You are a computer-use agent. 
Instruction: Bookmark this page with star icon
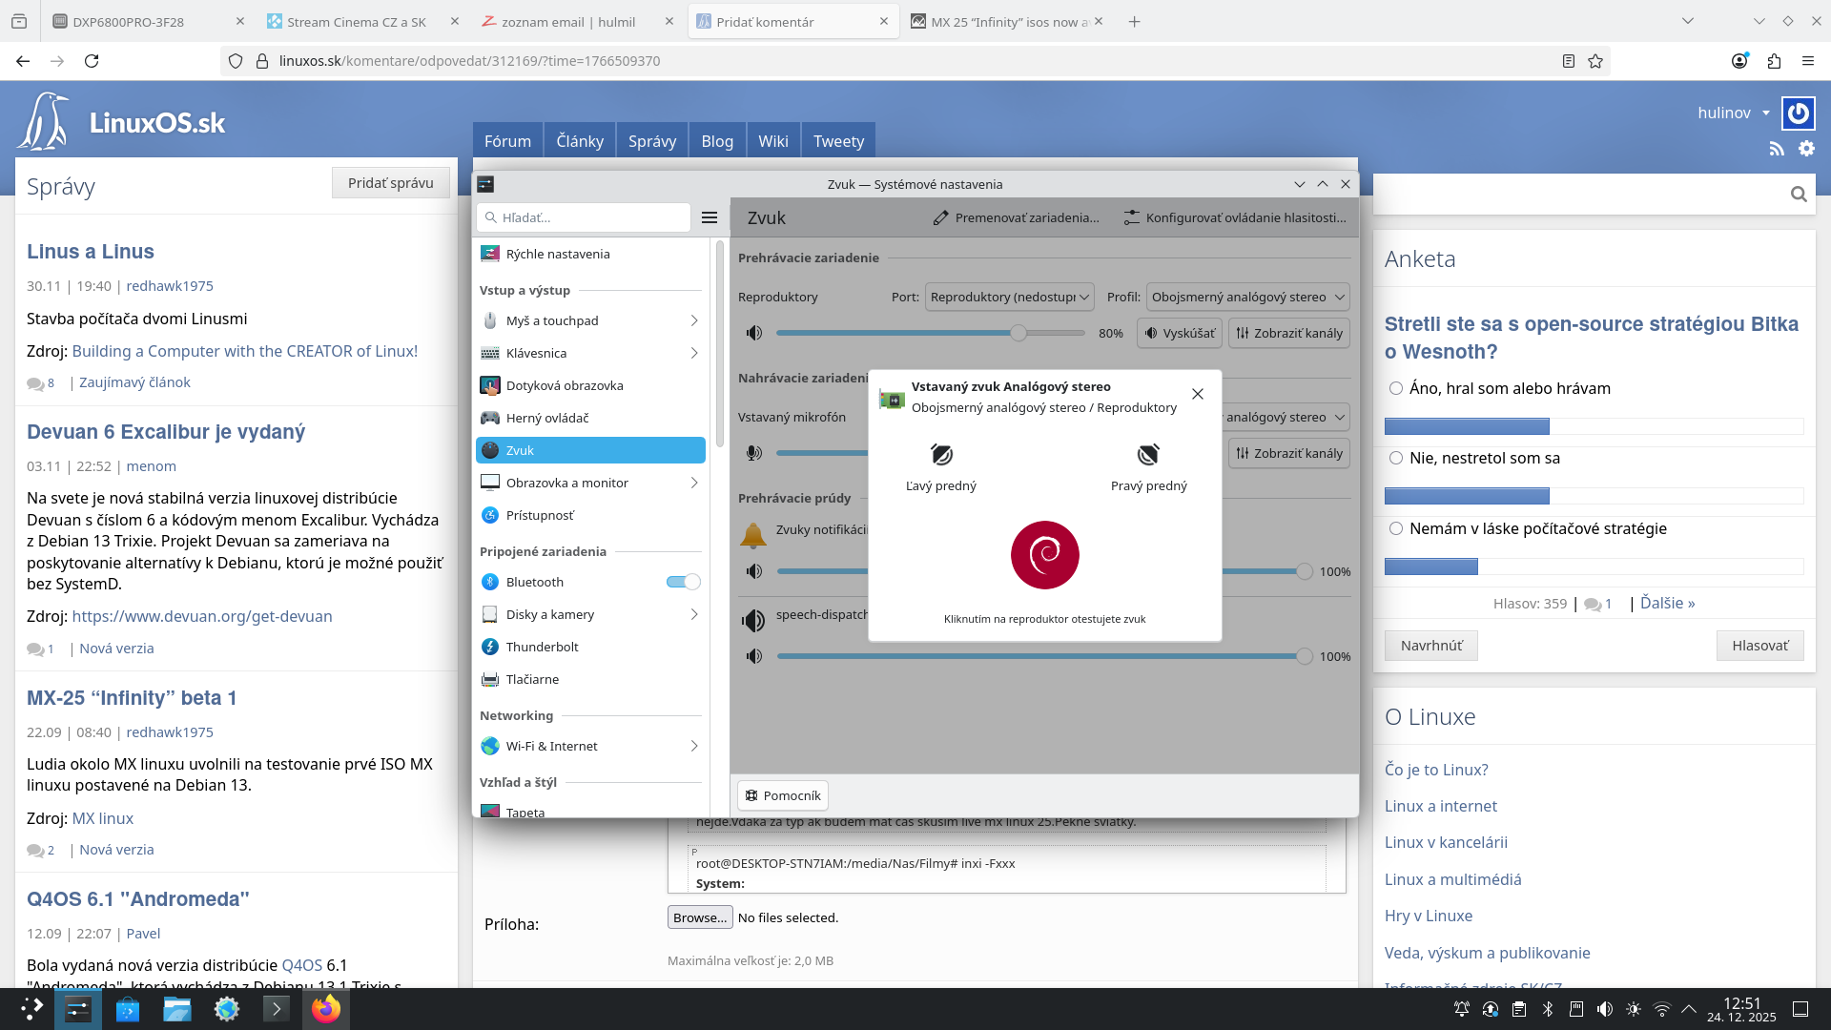[x=1595, y=61]
